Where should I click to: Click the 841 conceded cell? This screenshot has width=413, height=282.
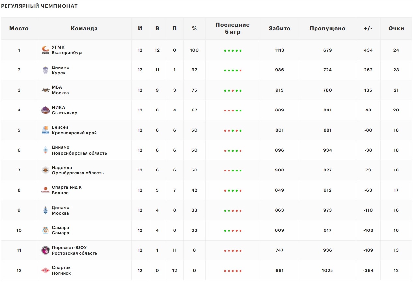click(x=327, y=110)
